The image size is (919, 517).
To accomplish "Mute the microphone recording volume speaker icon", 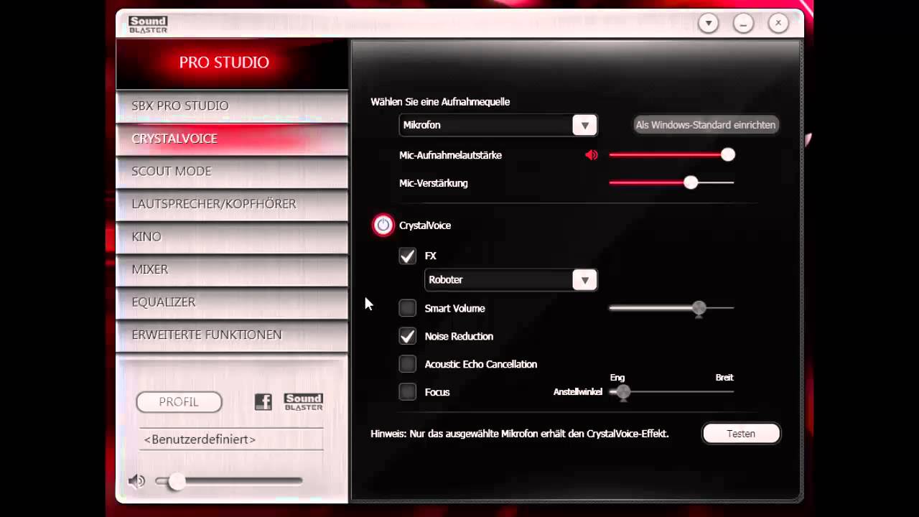I will point(591,155).
